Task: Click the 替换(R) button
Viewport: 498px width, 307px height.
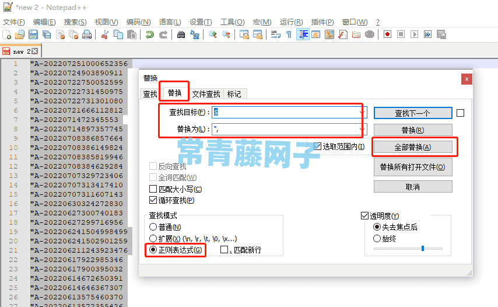Action: click(x=412, y=130)
